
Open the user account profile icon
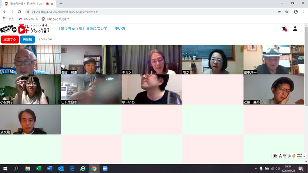pyautogui.click(x=295, y=29)
